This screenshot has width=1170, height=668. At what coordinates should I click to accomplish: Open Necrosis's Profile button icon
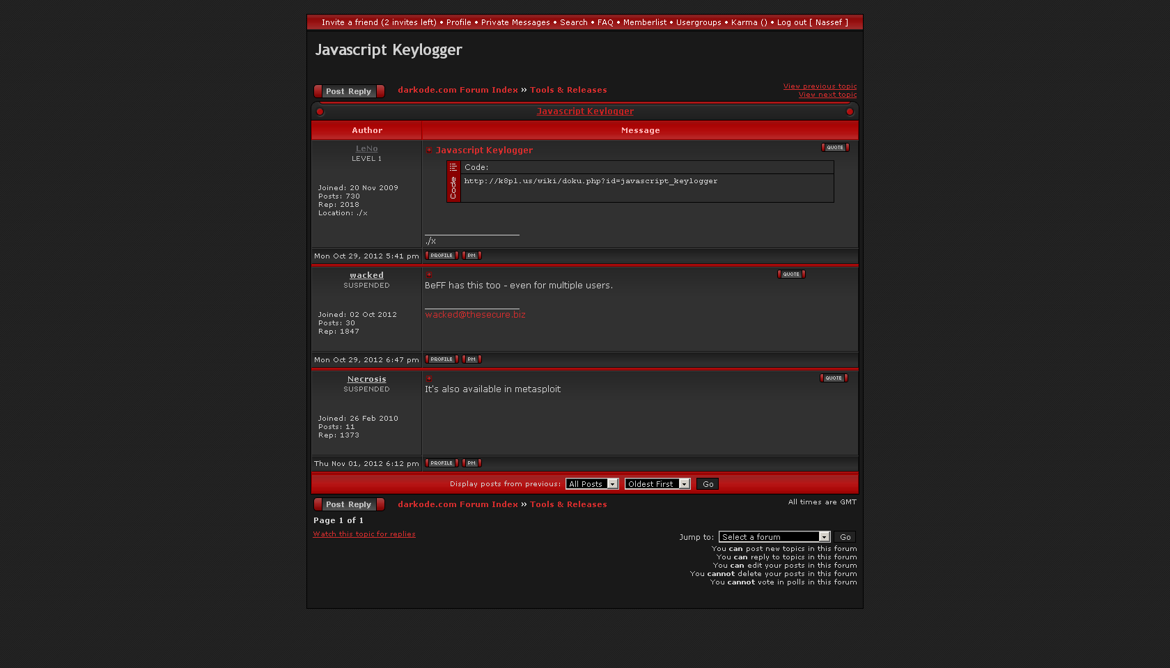click(x=442, y=463)
